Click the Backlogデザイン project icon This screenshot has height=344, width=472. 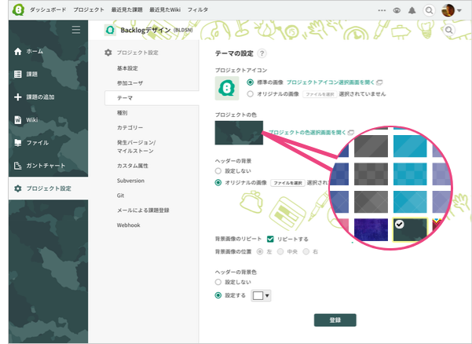(x=110, y=30)
